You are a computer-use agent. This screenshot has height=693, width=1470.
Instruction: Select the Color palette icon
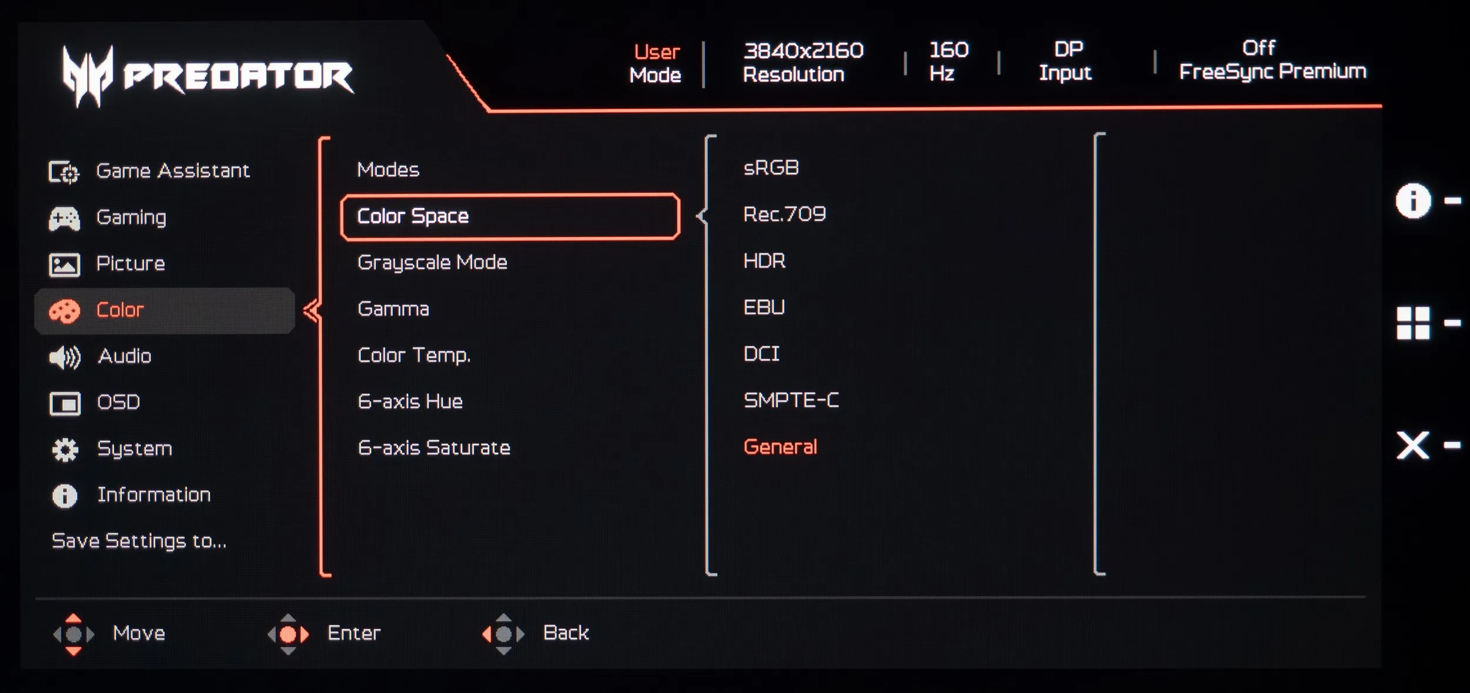coord(64,311)
